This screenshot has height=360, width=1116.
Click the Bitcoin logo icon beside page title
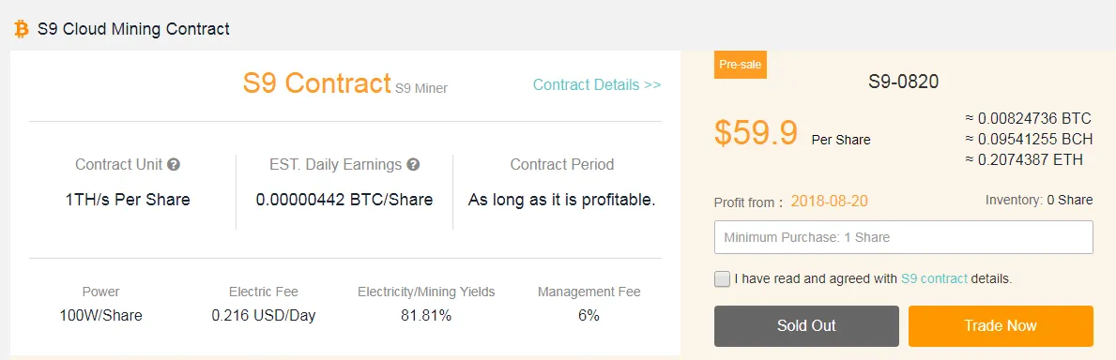tap(22, 29)
